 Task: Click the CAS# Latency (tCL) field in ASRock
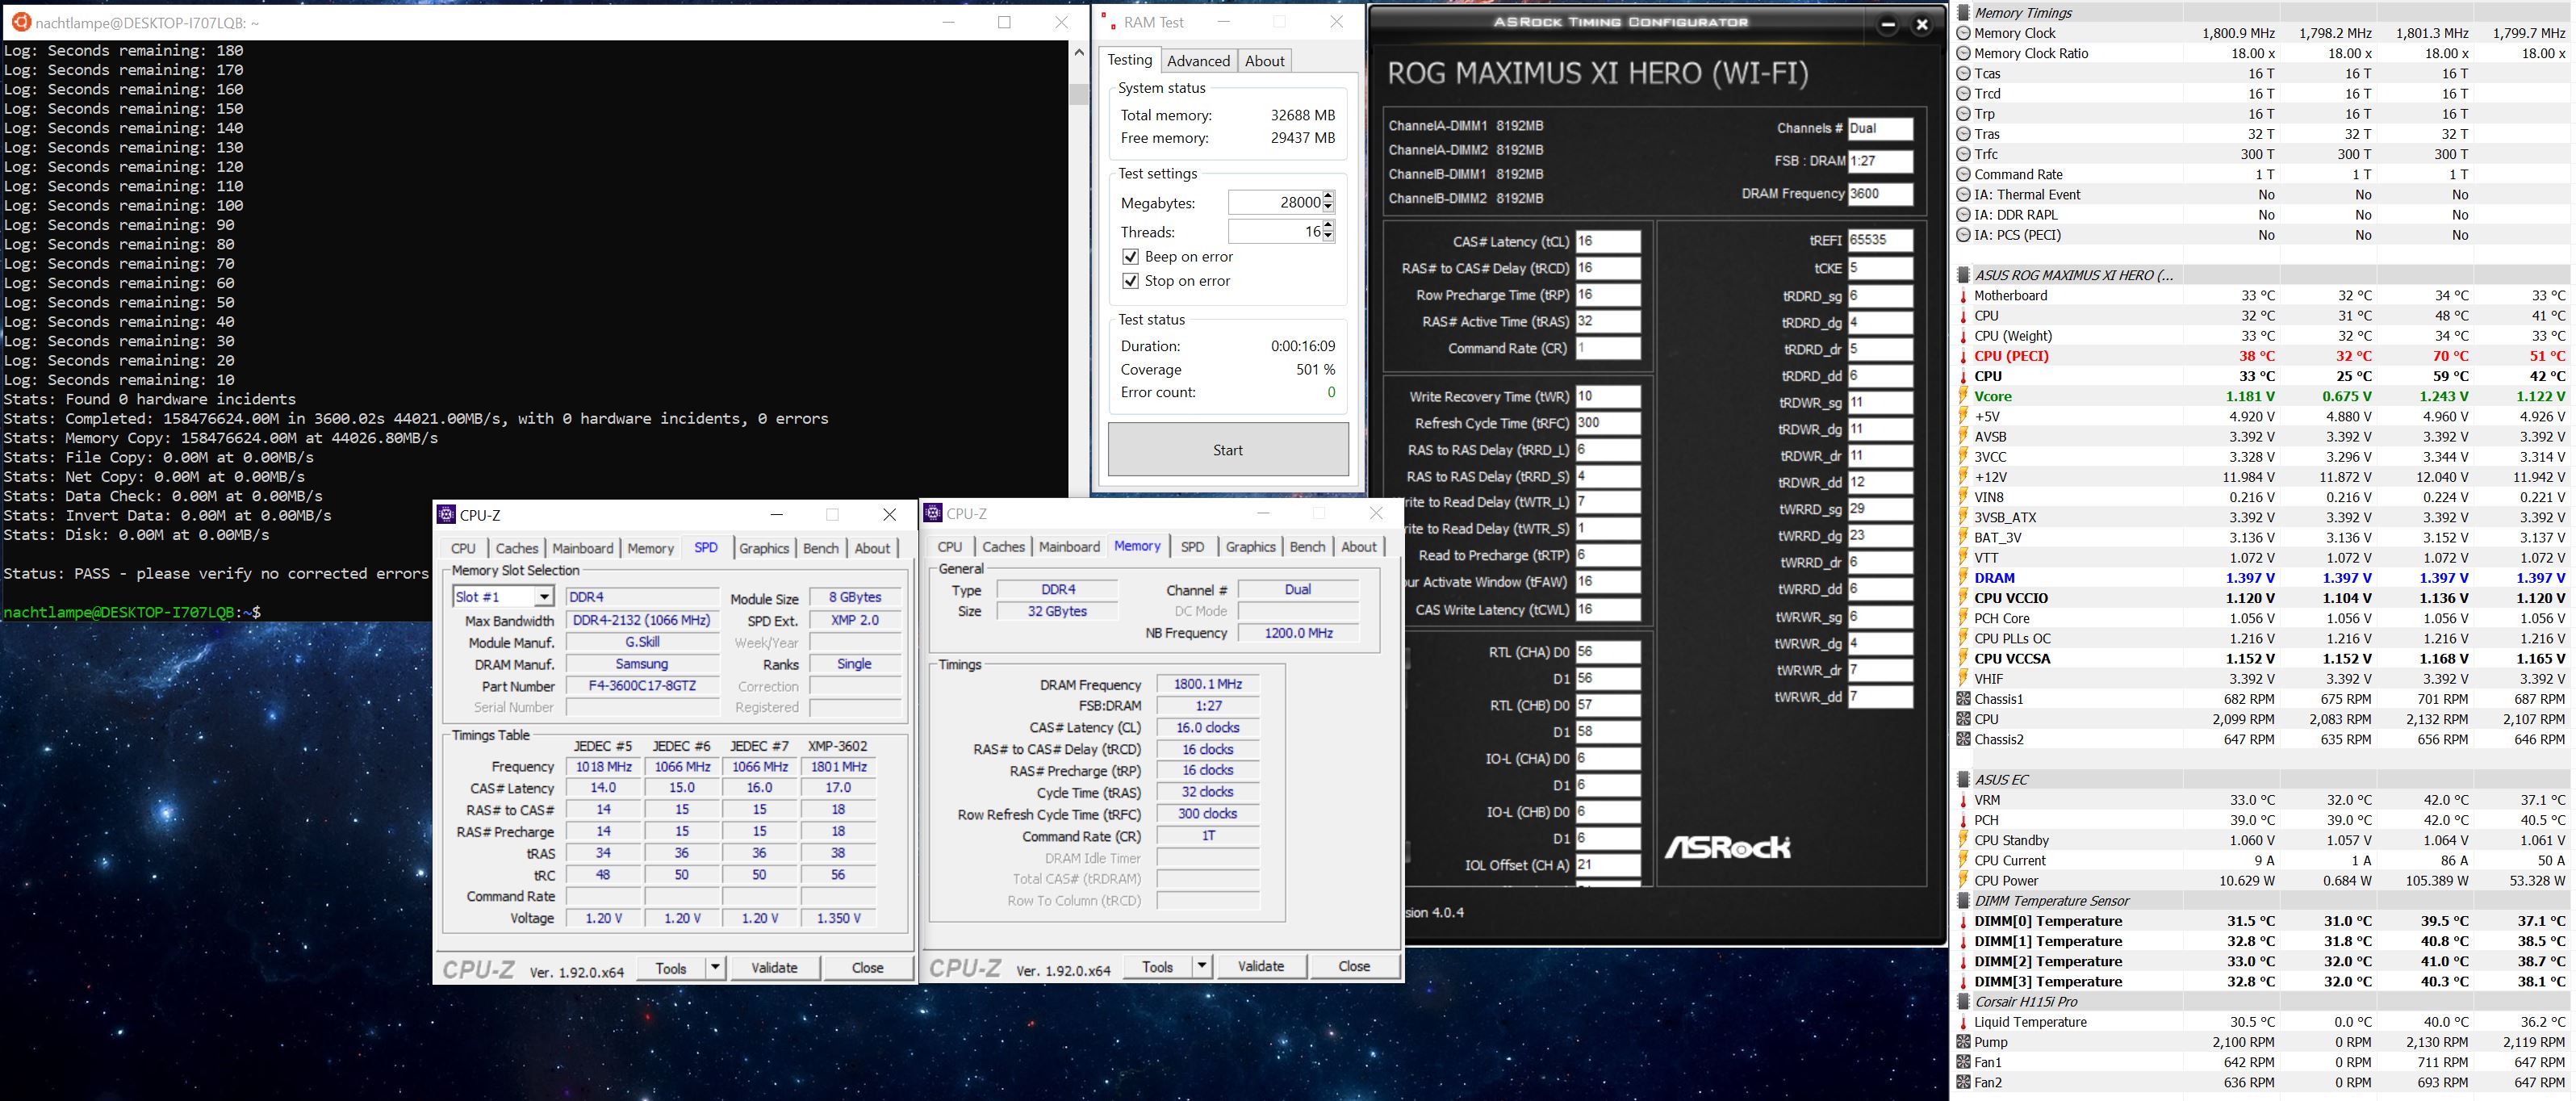1607,241
